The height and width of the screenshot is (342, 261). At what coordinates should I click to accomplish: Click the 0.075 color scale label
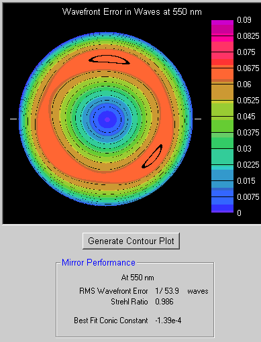click(x=246, y=52)
